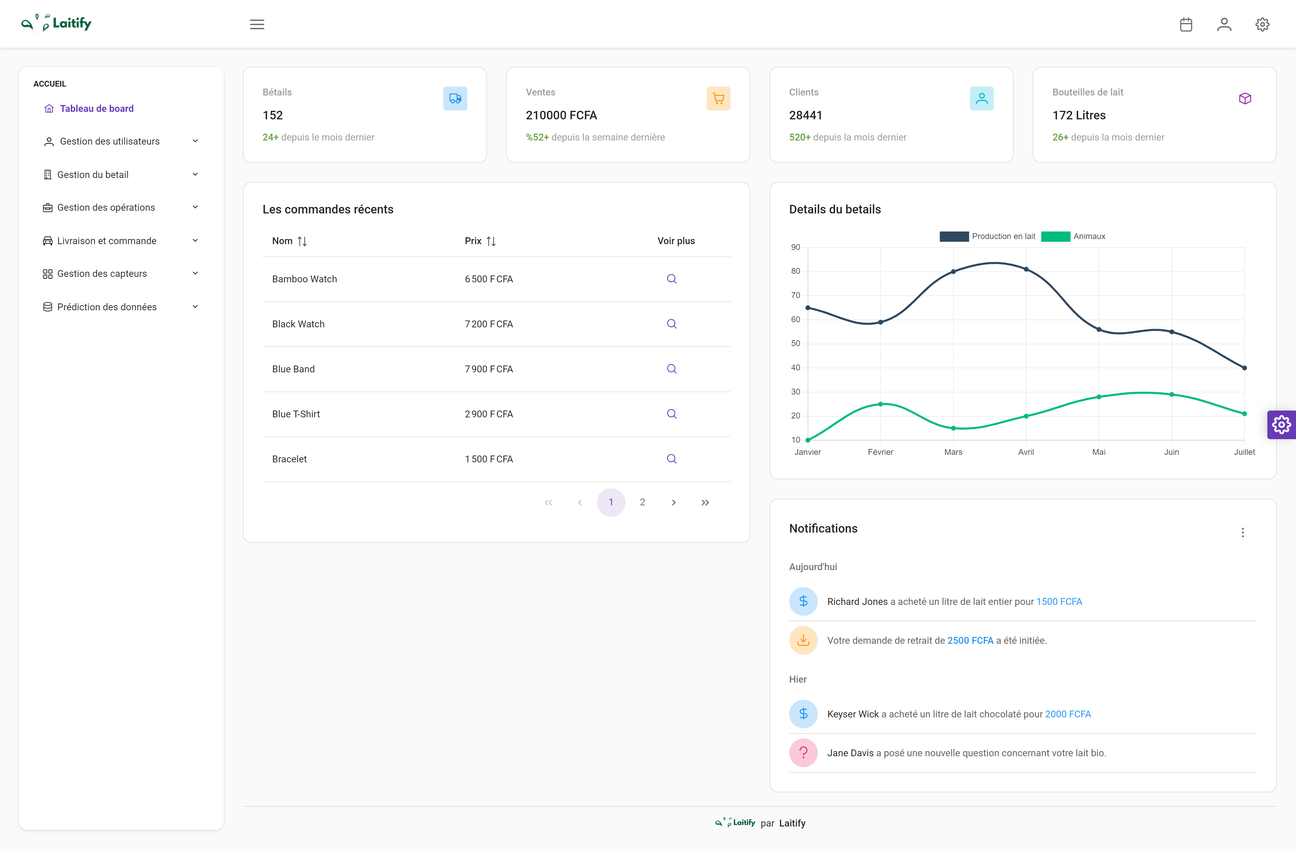Click the Laitify logo in the footer
This screenshot has width=1296, height=849.
pos(735,823)
